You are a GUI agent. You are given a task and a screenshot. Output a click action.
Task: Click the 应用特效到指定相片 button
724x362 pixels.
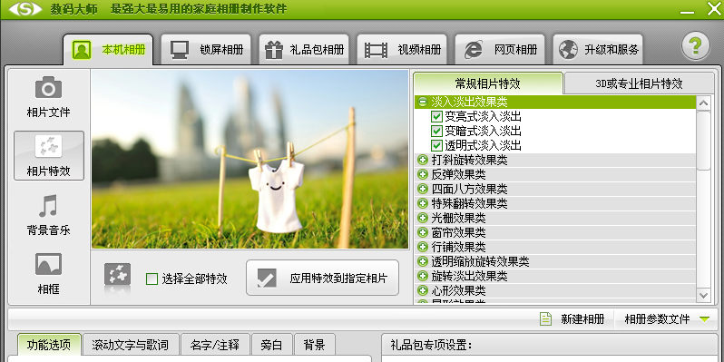[322, 278]
